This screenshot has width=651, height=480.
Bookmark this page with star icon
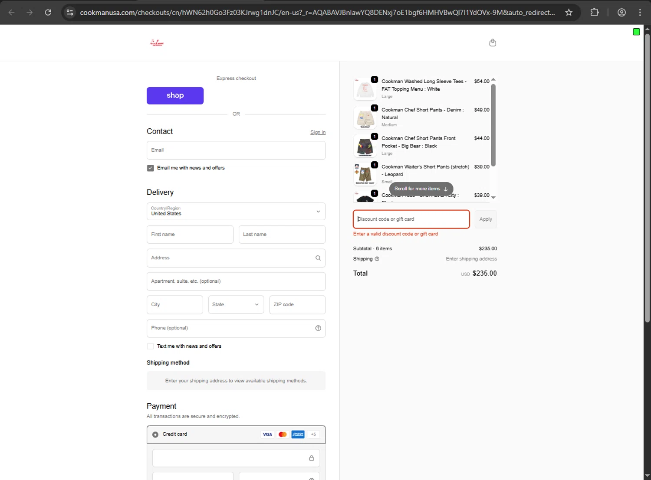(569, 12)
